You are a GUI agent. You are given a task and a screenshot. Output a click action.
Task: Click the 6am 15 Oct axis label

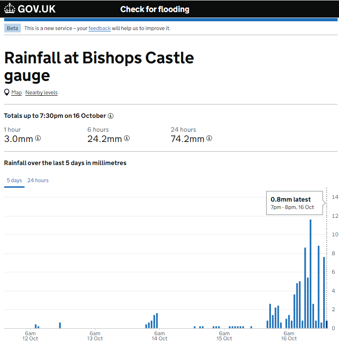coord(224,336)
